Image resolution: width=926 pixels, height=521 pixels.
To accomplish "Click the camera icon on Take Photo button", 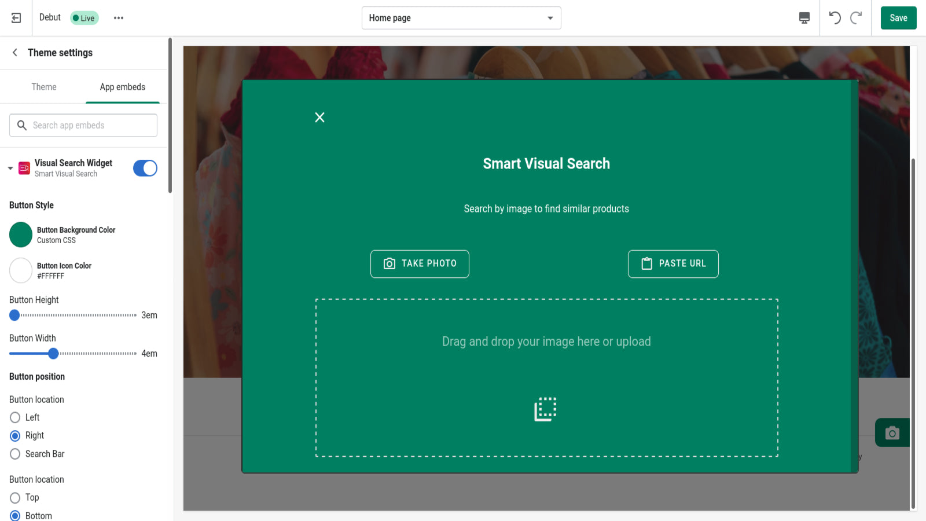I will (388, 263).
